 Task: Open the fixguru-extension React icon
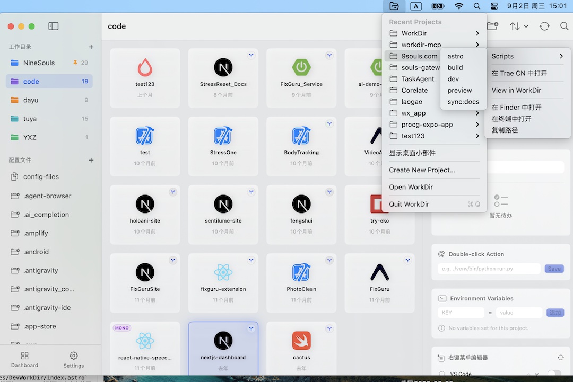point(223,272)
